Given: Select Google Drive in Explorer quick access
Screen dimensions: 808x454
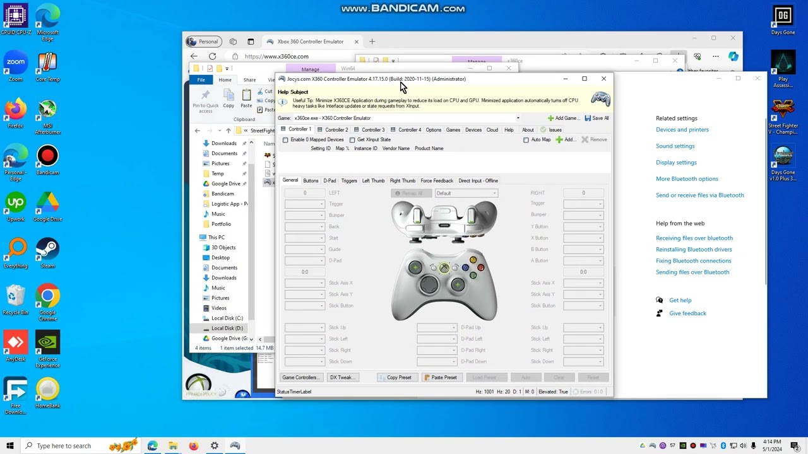Looking at the screenshot, I should click(x=225, y=183).
